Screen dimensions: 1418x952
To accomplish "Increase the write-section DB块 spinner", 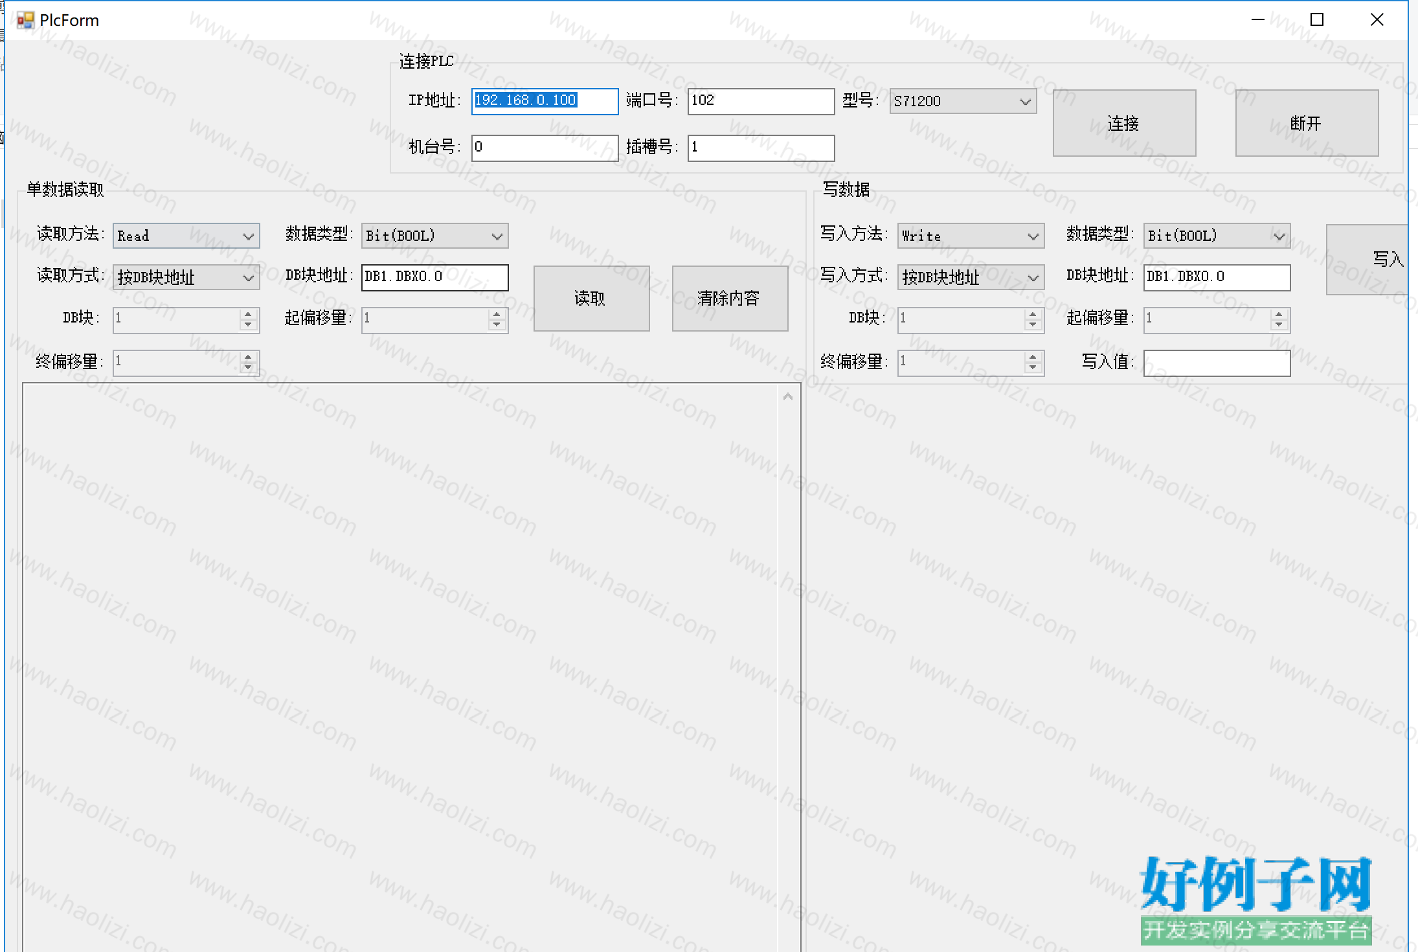I will (1033, 314).
